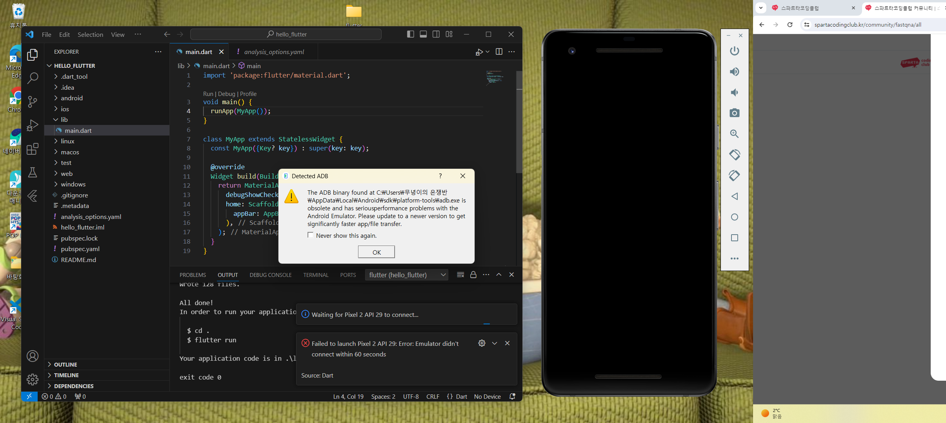Viewport: 946px width, 423px height.
Task: Expand the TIMELINE section
Action: tap(107, 375)
